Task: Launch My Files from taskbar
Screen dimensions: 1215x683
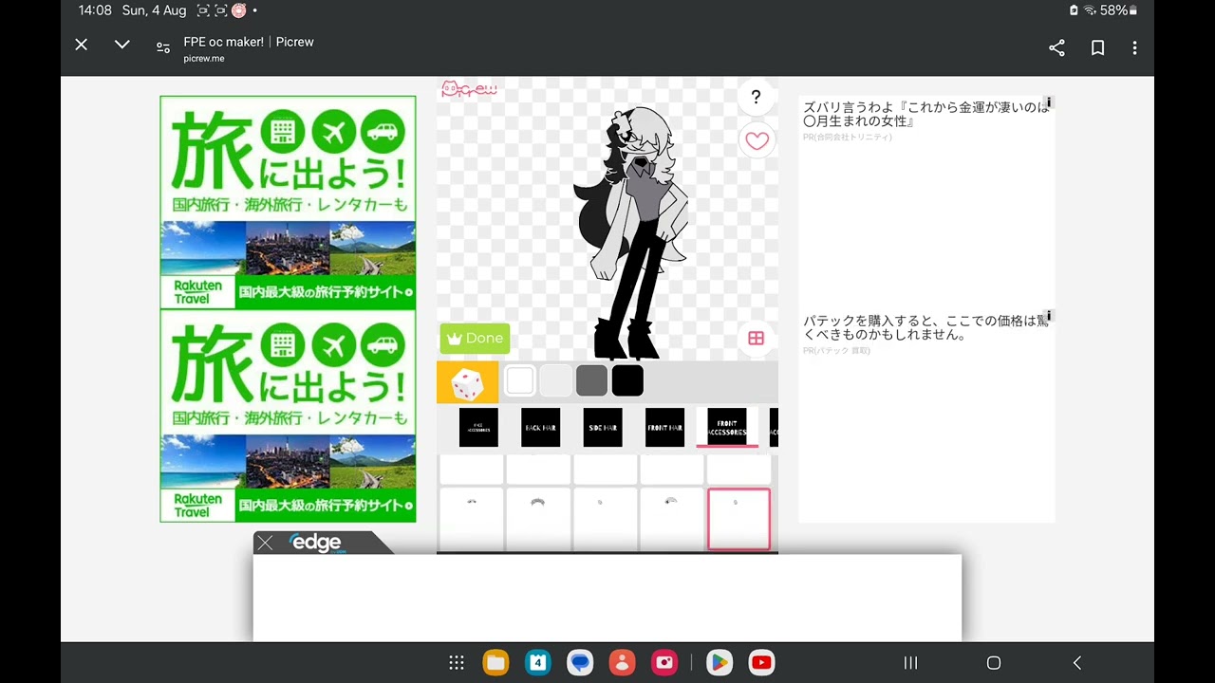Action: 495,663
